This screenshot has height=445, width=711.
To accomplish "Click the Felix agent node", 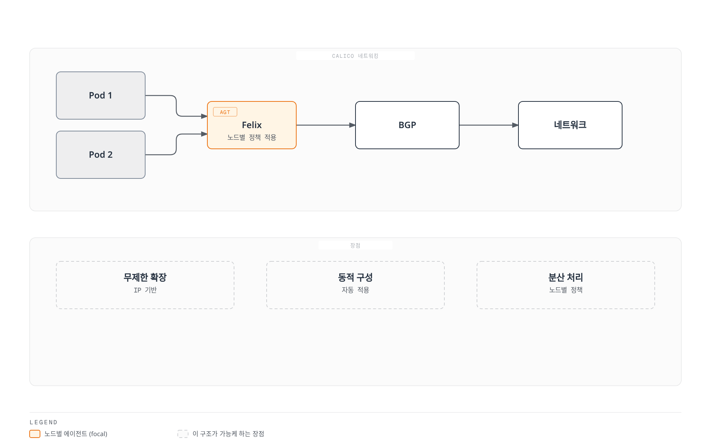I will pos(252,125).
